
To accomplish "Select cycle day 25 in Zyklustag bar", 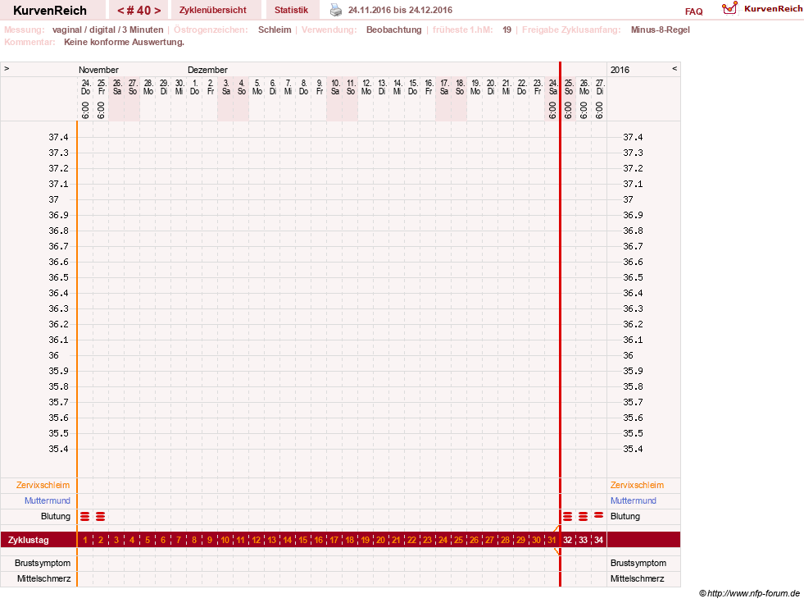I will (x=458, y=540).
